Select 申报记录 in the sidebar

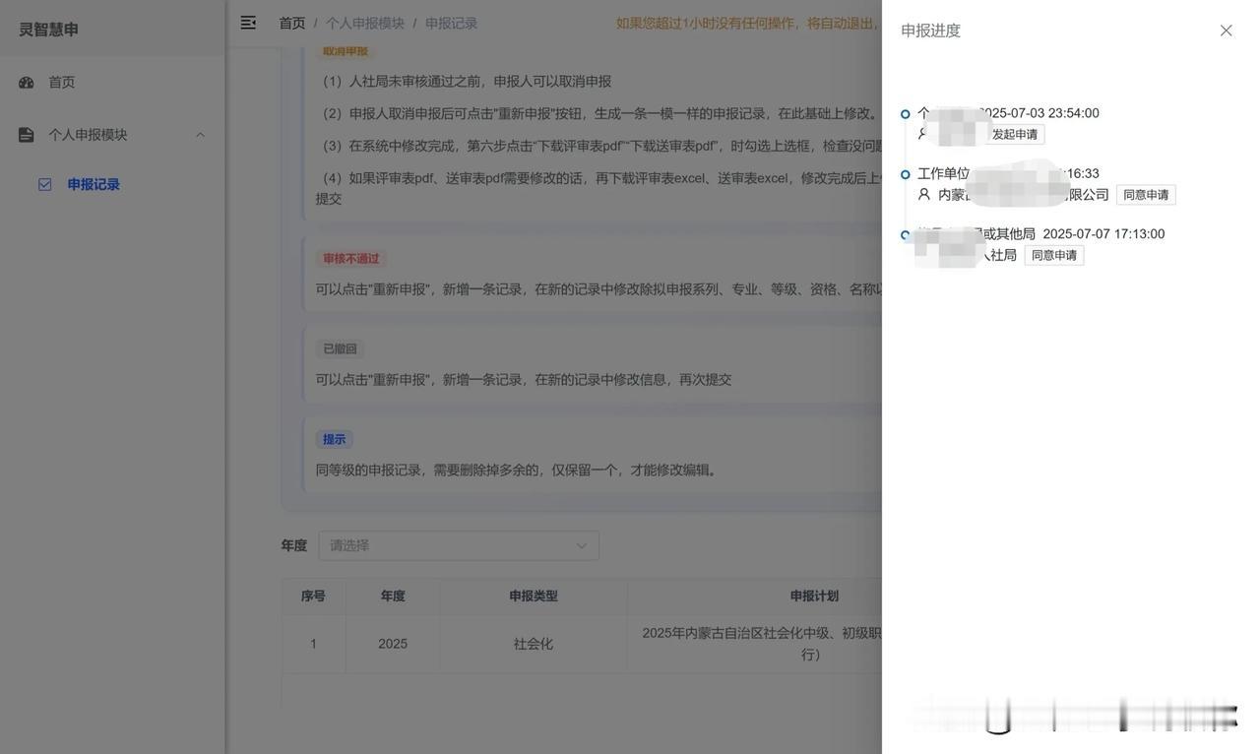pyautogui.click(x=94, y=185)
